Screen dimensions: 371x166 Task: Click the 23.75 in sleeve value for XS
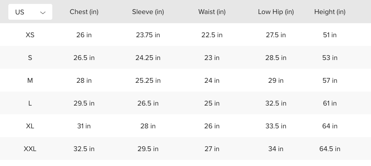(x=148, y=35)
